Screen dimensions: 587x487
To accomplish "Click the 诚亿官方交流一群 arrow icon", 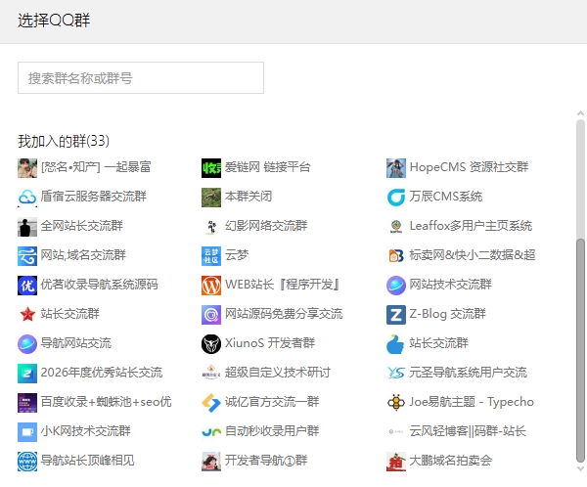I will [x=211, y=403].
